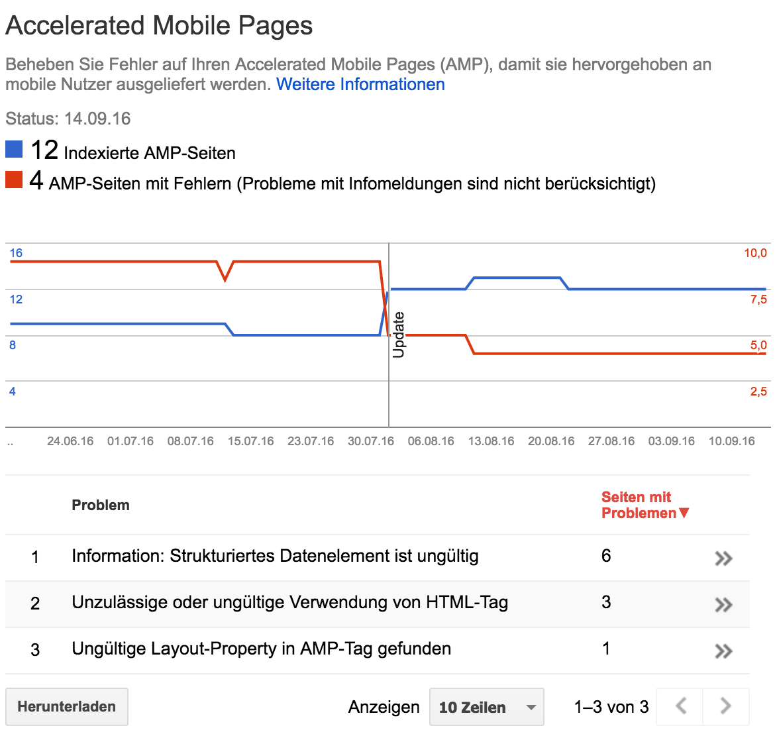The image size is (775, 742).
Task: Toggle the red AMP-Seiten mit Fehlern legend swatch
Action: coord(14,180)
